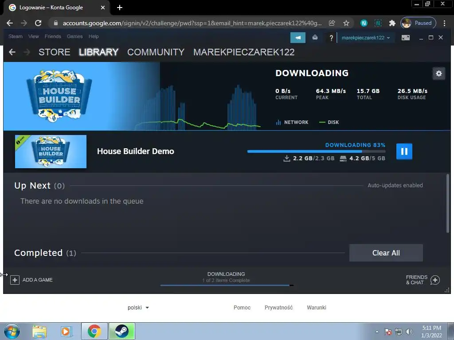Open Chrome three-dot menu
The image size is (454, 340).
[444, 23]
